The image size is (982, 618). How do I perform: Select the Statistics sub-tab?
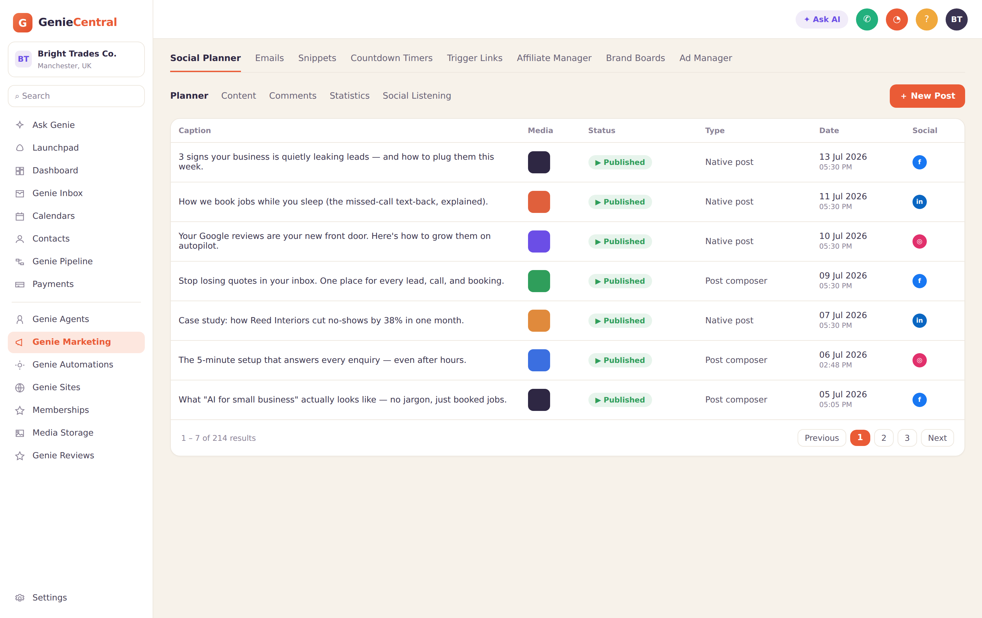(x=349, y=95)
